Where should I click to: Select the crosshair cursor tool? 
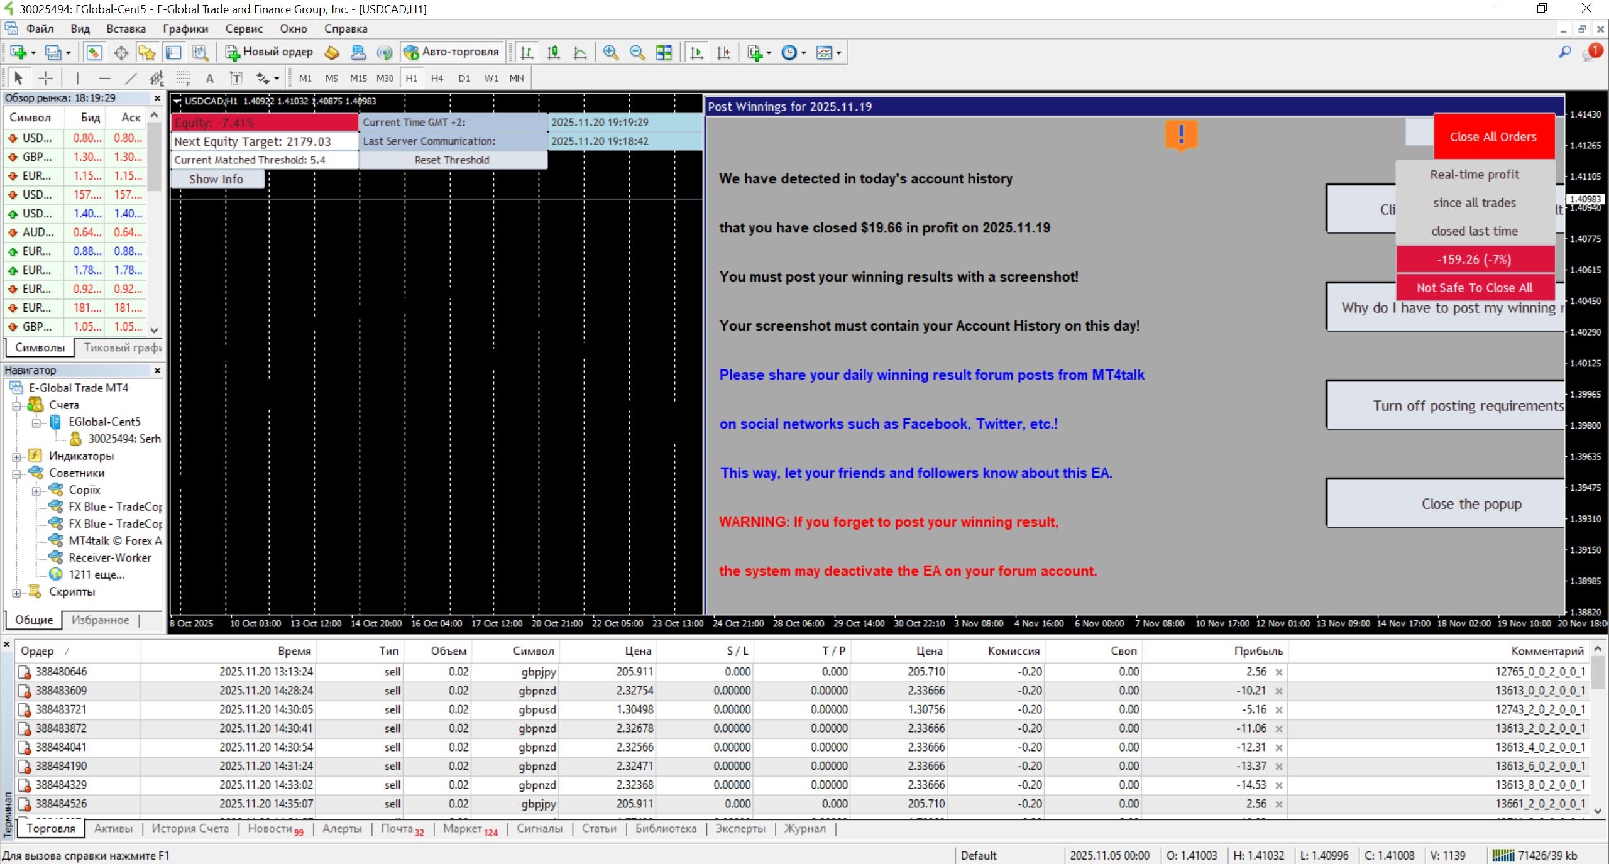[x=46, y=79]
